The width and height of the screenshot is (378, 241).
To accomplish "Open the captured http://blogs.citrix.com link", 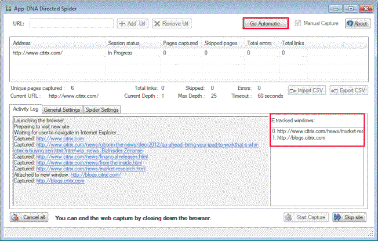I will click(60, 181).
